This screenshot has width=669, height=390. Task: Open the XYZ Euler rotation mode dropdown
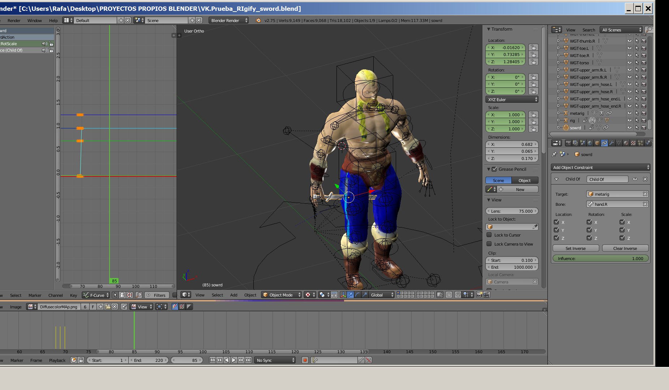point(512,100)
